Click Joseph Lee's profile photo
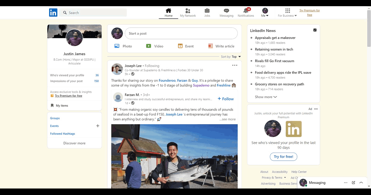 tap(117, 69)
